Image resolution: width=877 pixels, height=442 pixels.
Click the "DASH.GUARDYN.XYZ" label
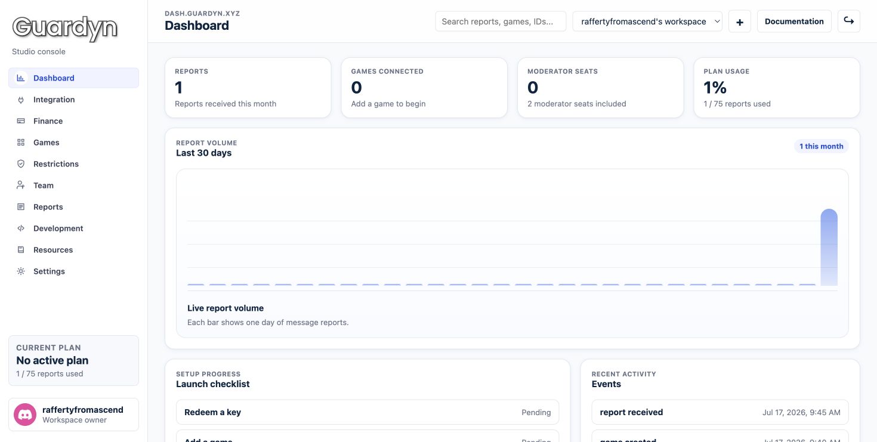[202, 13]
